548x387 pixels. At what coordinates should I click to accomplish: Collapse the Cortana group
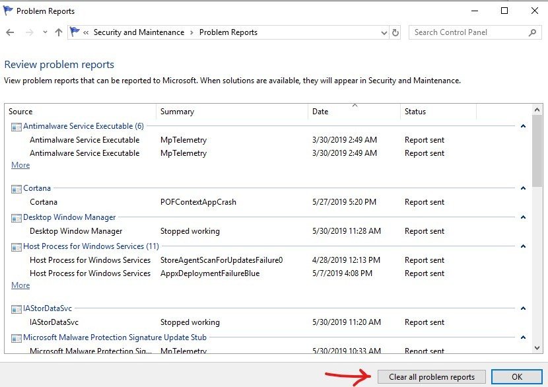pos(523,188)
